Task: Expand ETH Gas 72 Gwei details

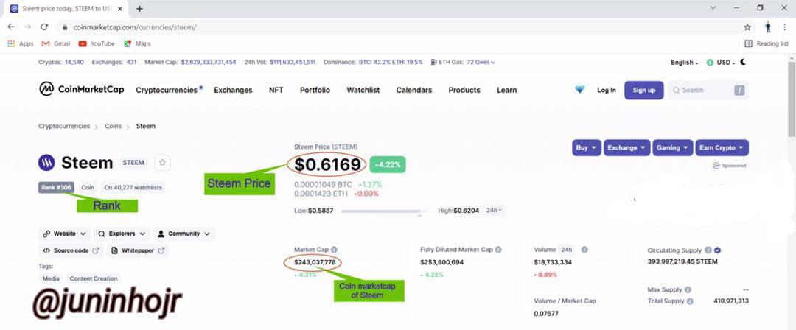Action: pyautogui.click(x=463, y=62)
